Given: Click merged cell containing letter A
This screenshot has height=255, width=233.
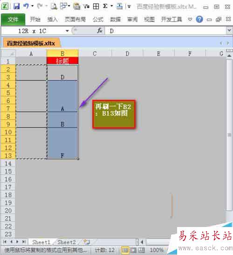Looking at the screenshot, I should click(62, 96).
